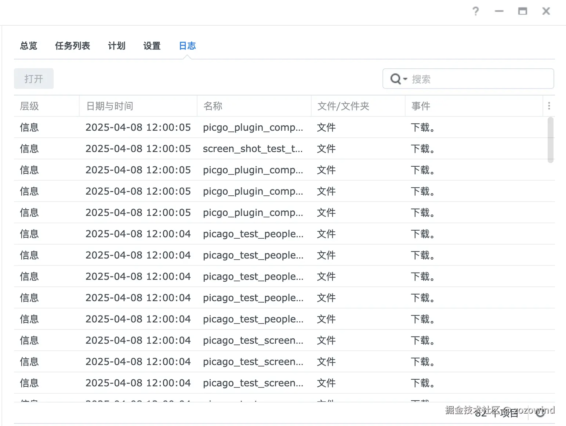This screenshot has height=426, width=566.
Task: Click the search magnifier options icon
Action: click(399, 79)
